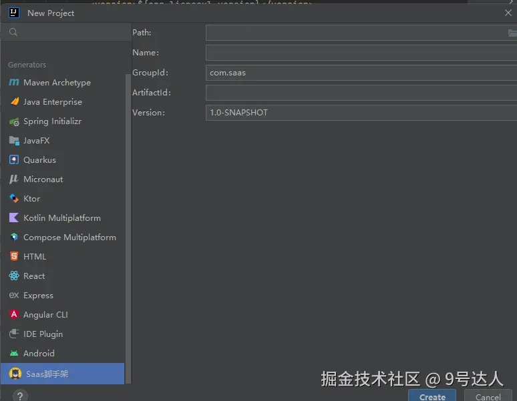This screenshot has width=517, height=401.
Task: Select Maven Archetype generator
Action: pos(62,82)
